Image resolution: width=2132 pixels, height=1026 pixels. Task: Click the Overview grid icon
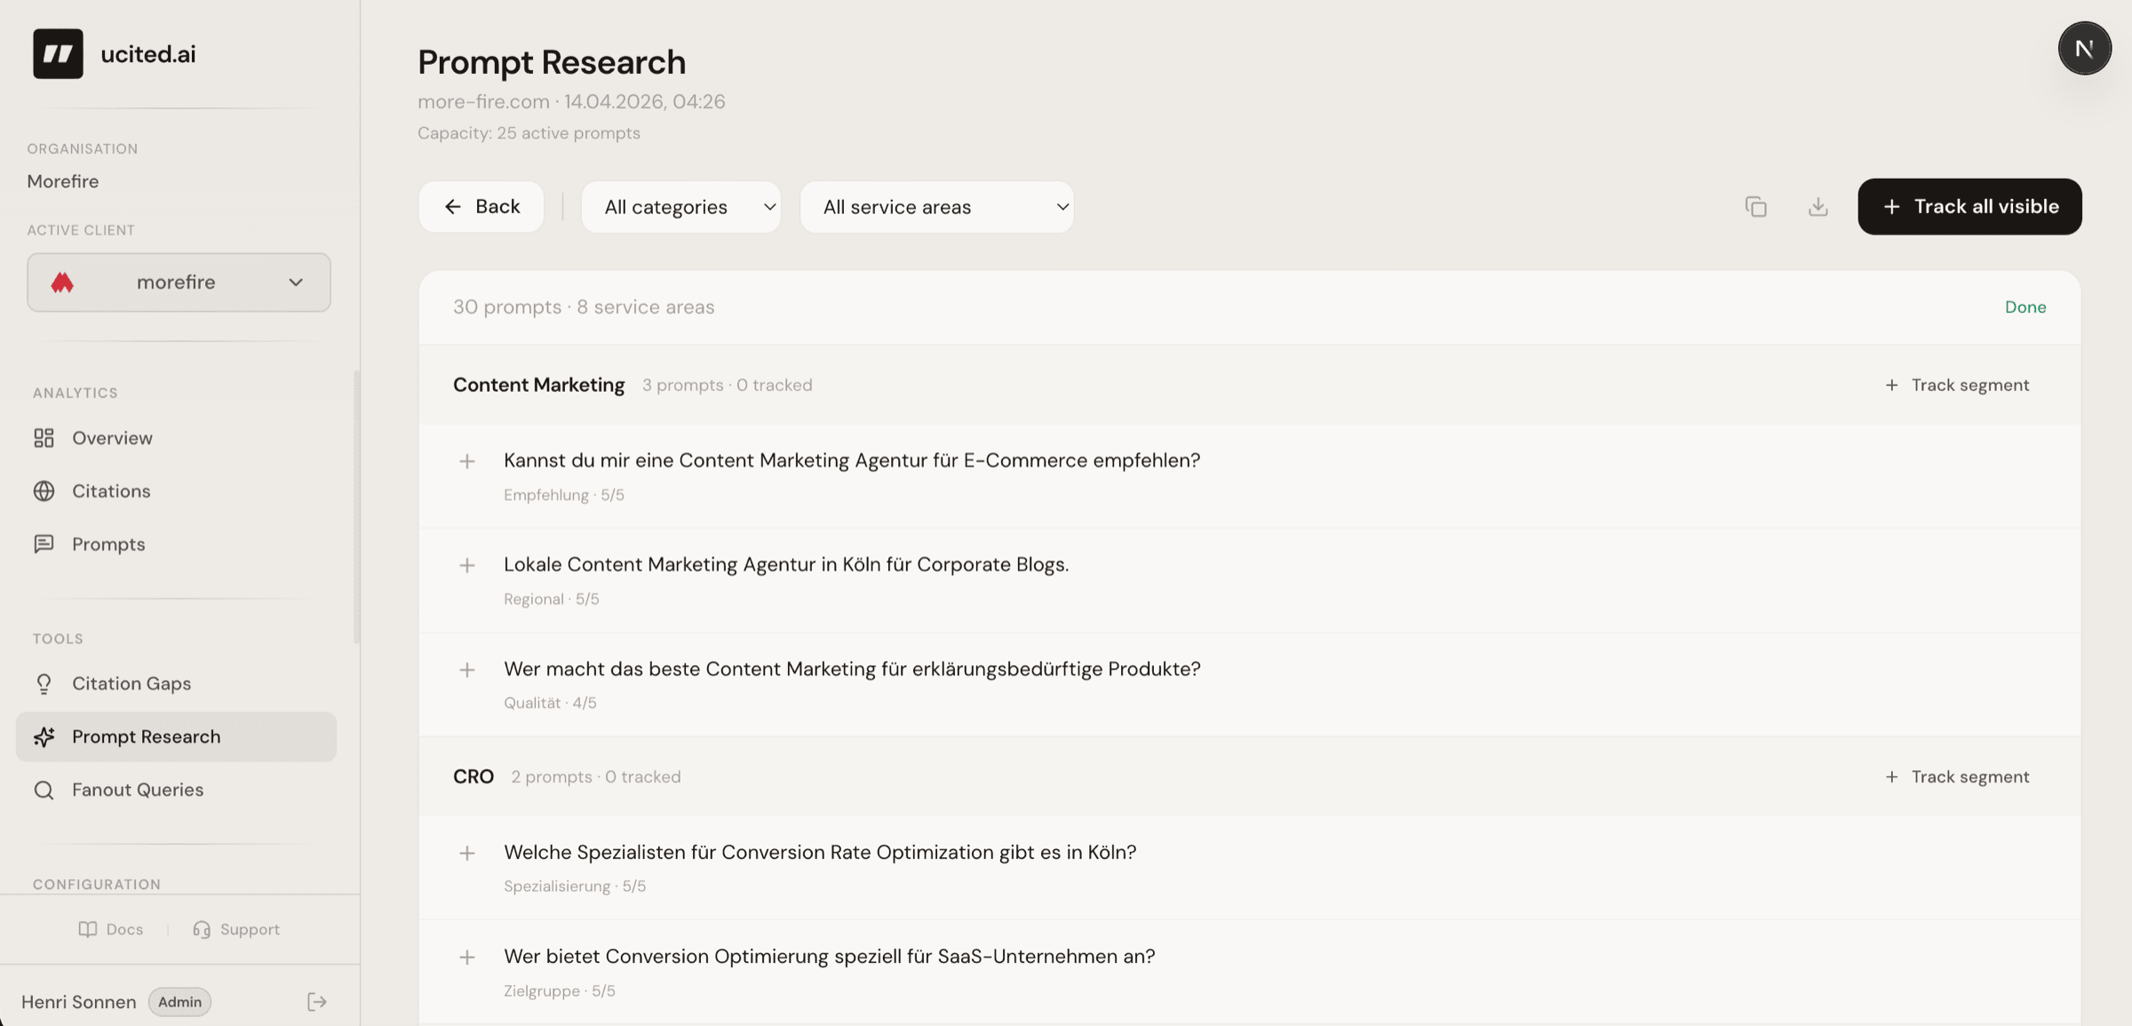point(44,438)
